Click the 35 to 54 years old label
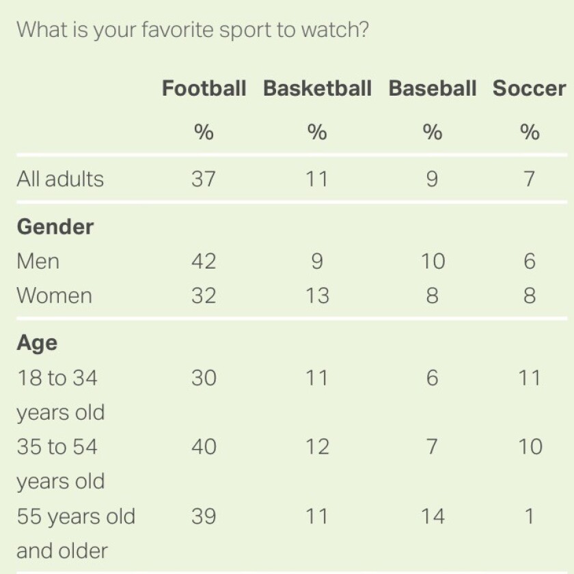This screenshot has height=574, width=574. (61, 464)
